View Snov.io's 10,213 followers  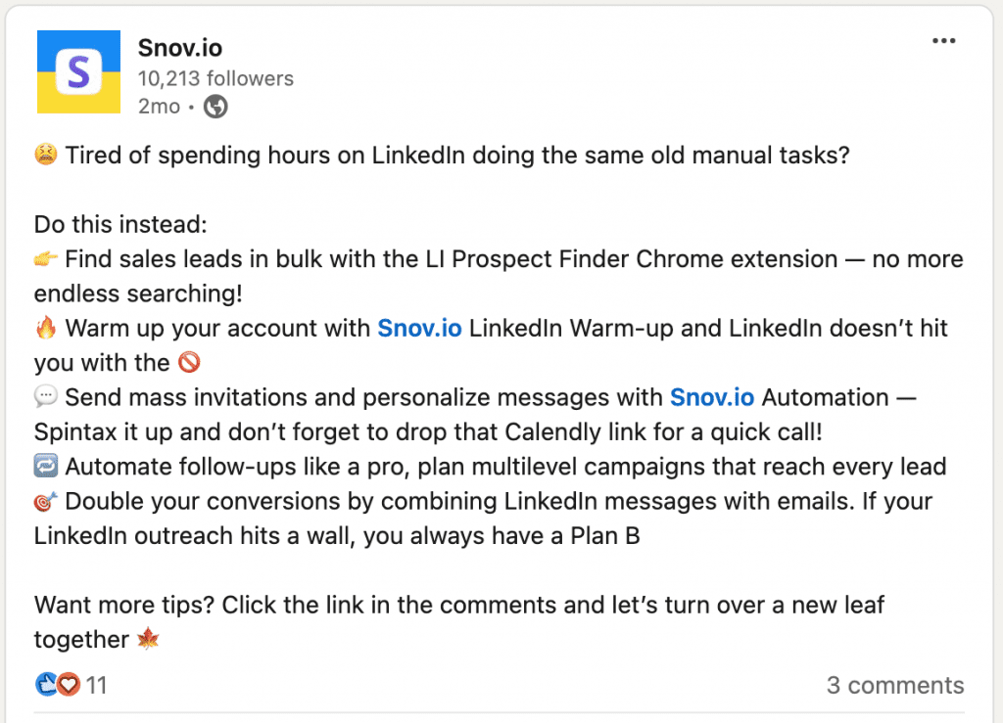click(x=215, y=78)
